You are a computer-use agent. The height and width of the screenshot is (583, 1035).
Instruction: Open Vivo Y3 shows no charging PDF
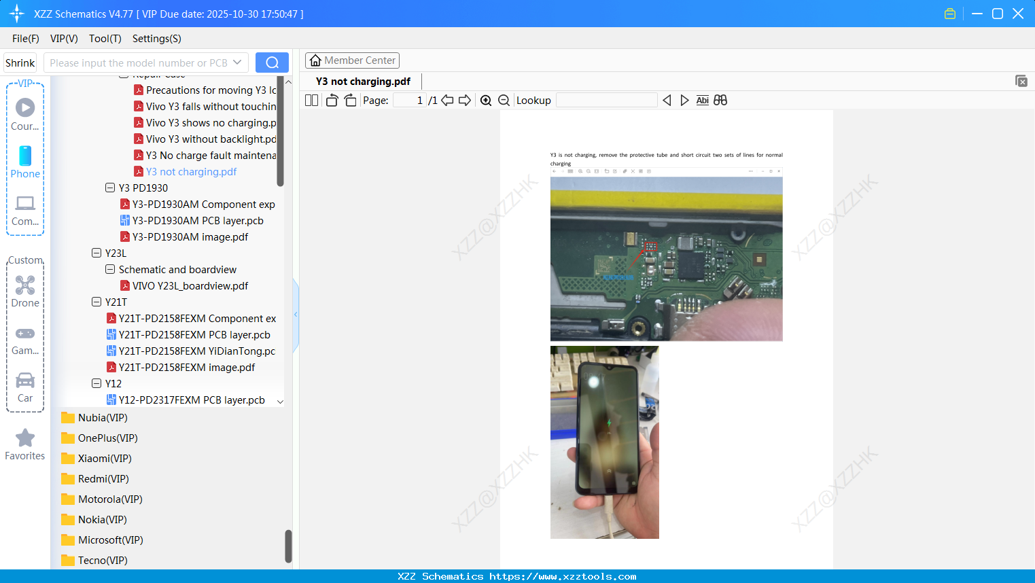point(205,122)
